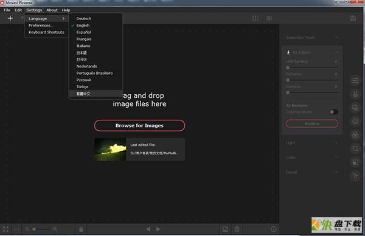Click the before/after compare icon
This screenshot has height=236, width=365.
coord(255,18)
